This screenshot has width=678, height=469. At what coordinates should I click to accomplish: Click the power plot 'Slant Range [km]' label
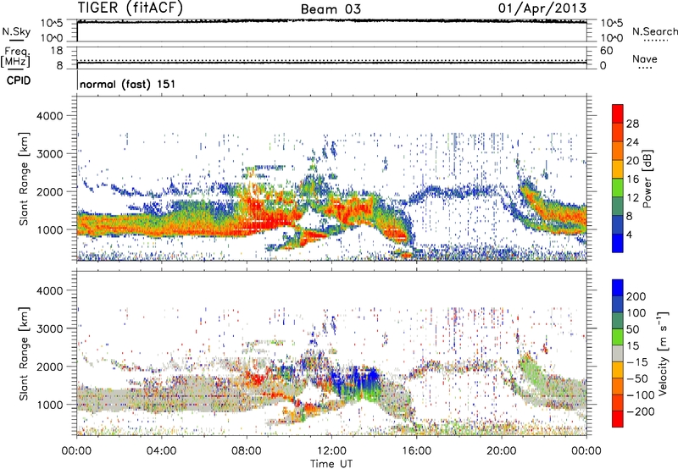tap(24, 179)
